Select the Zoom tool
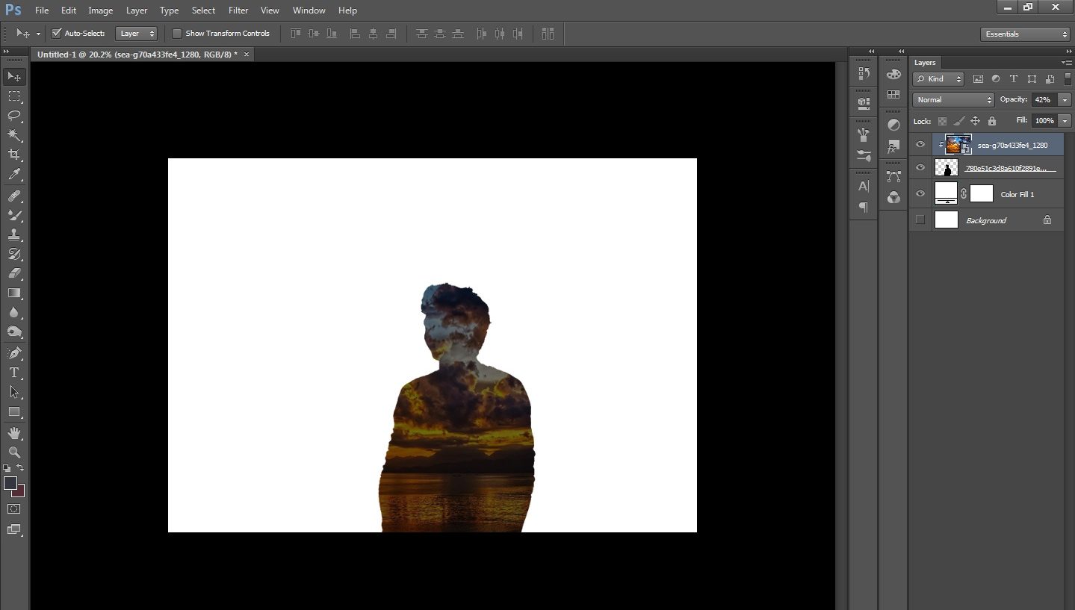 tap(14, 452)
